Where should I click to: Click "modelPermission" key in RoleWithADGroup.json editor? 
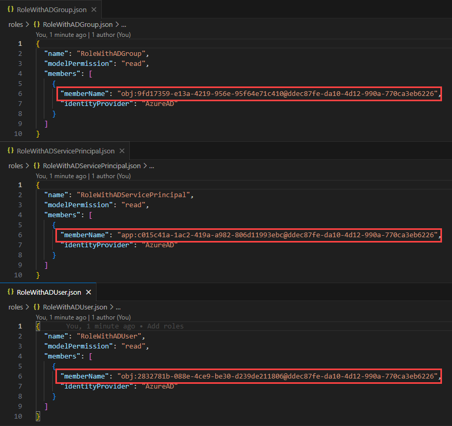click(x=79, y=63)
